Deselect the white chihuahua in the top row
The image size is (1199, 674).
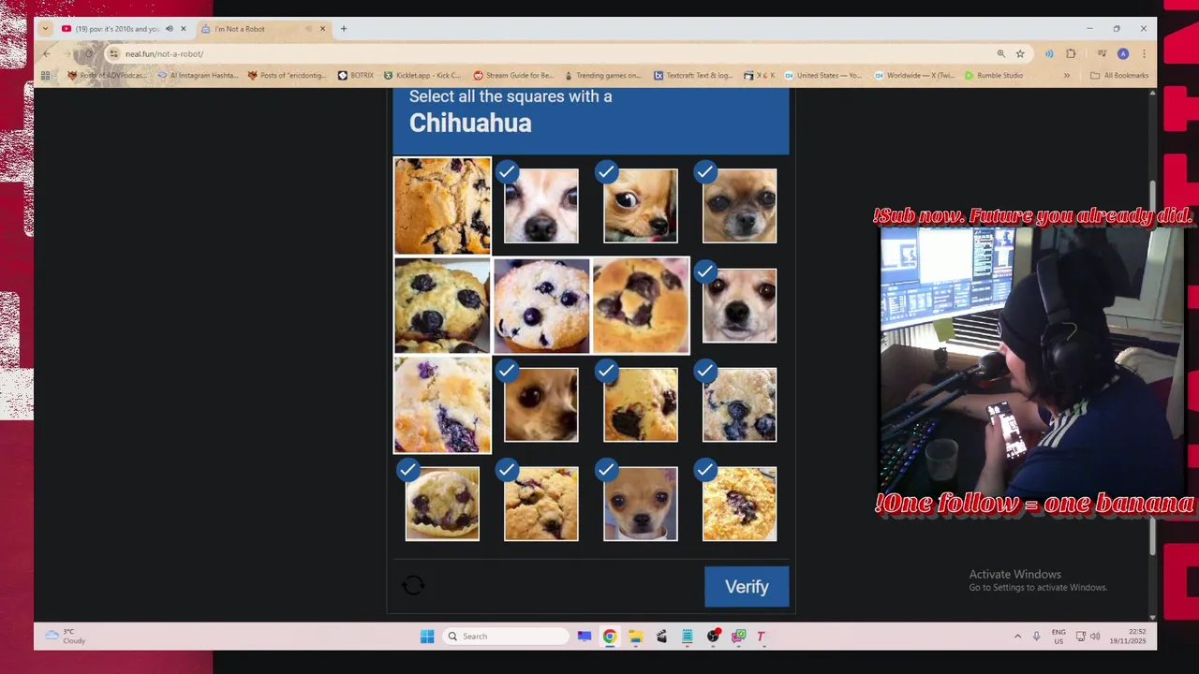(541, 206)
